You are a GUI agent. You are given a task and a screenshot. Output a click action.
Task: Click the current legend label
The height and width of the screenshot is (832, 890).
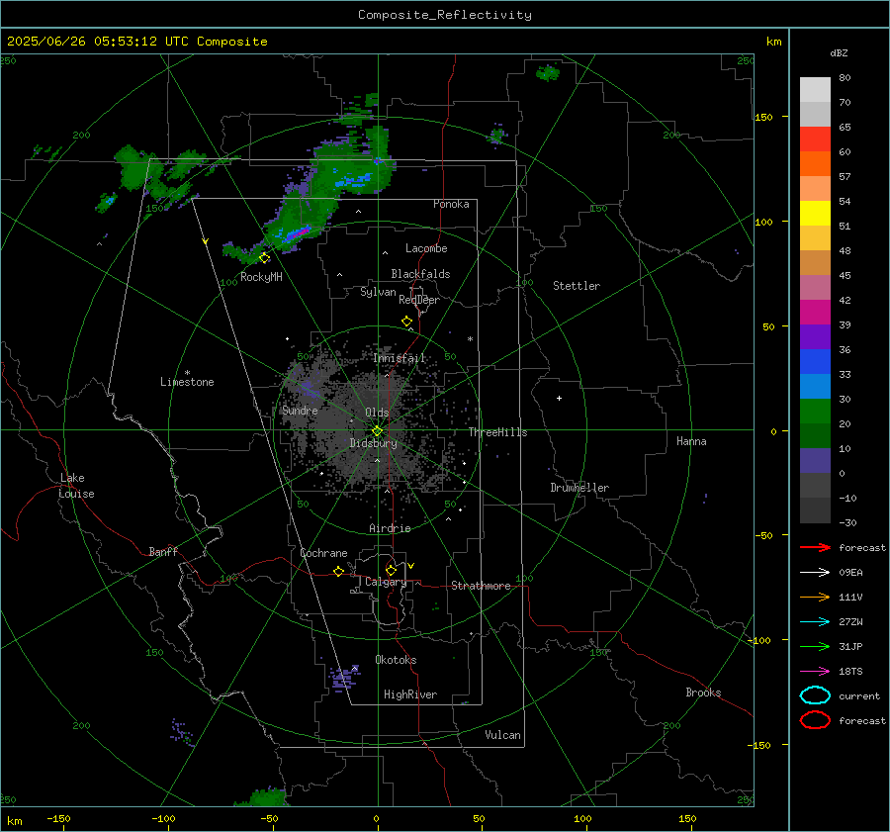click(859, 695)
